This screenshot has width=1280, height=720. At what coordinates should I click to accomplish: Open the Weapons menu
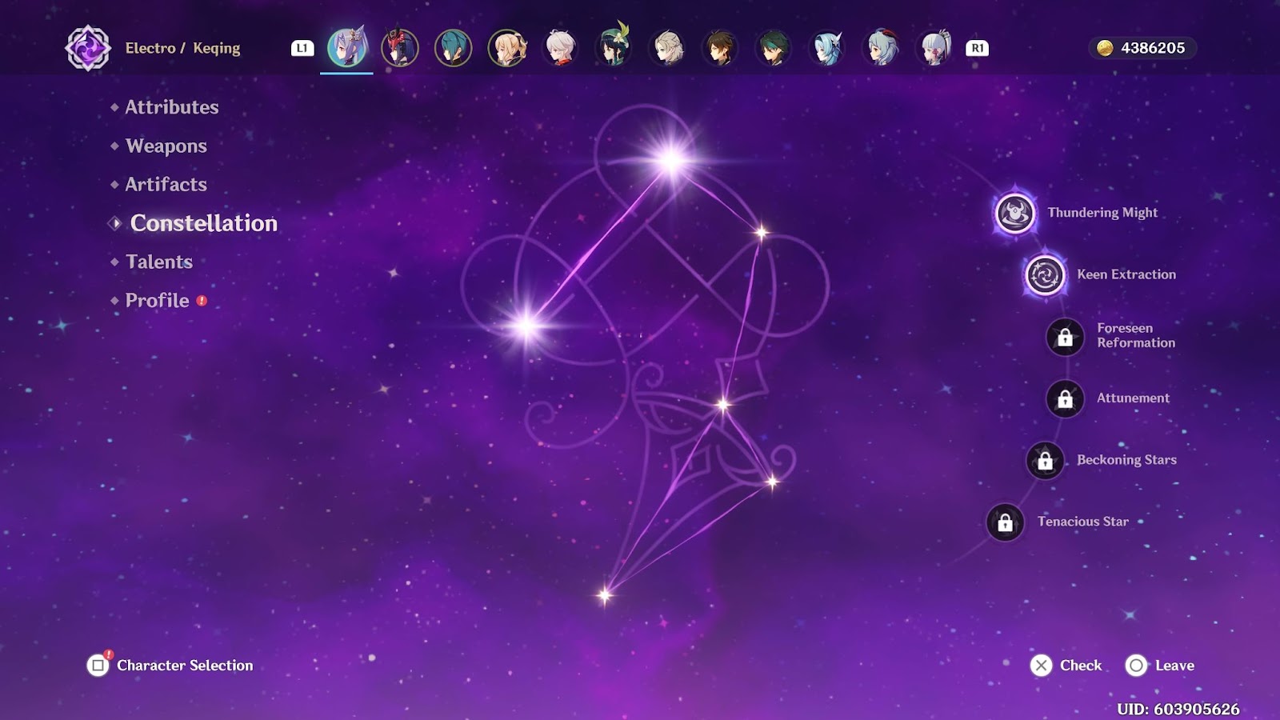166,146
